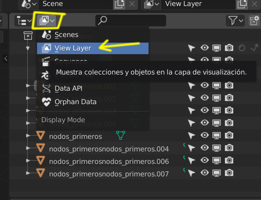
Task: Open the Outliner filter funnel dropdown
Action: (x=235, y=21)
